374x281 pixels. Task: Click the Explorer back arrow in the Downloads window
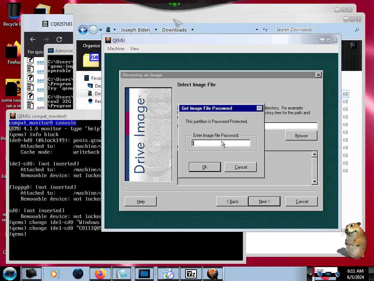(83, 30)
